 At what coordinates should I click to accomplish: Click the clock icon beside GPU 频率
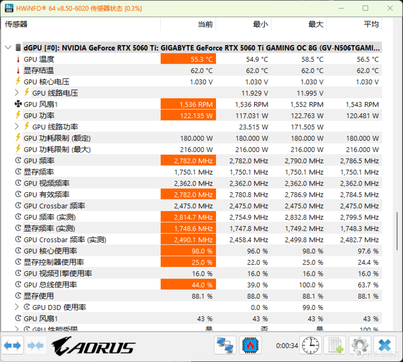click(18, 160)
